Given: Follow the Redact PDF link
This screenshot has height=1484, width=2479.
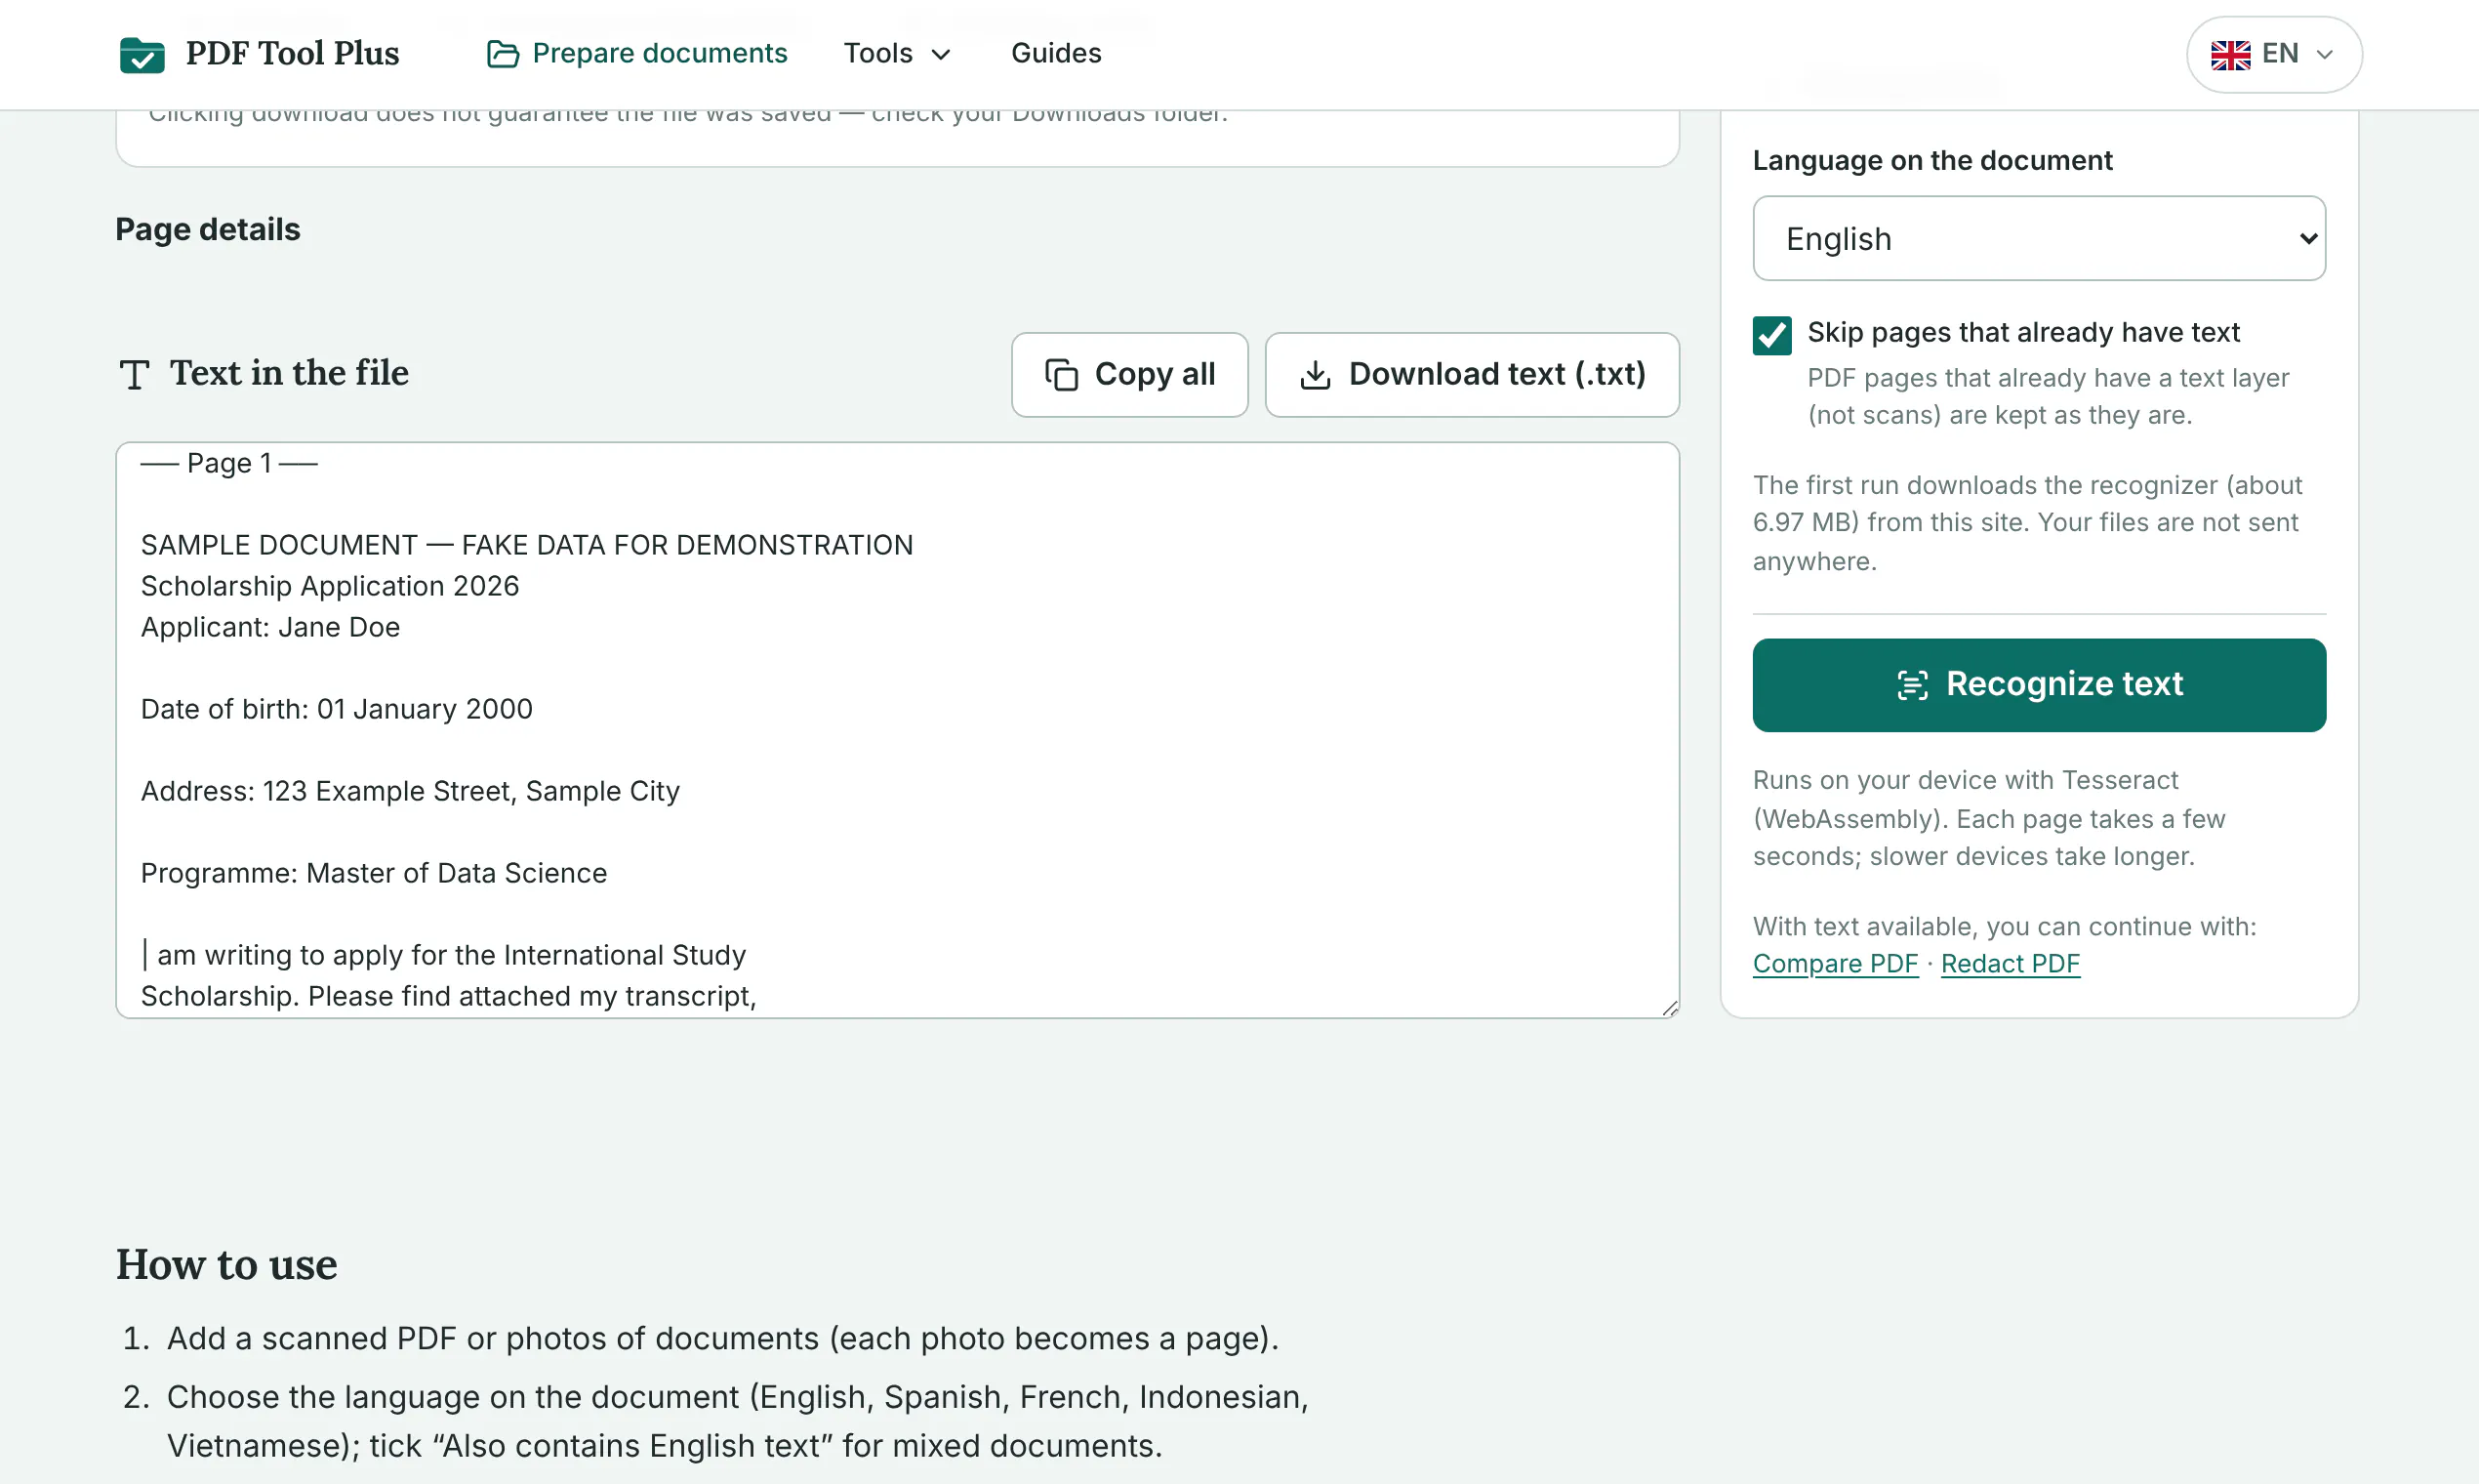Looking at the screenshot, I should pos(2010,963).
